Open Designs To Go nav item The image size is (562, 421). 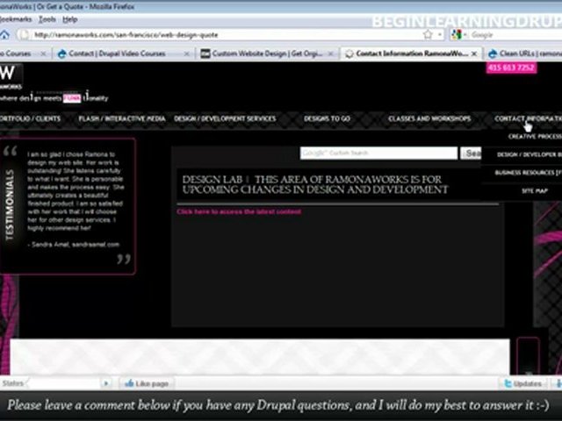327,118
